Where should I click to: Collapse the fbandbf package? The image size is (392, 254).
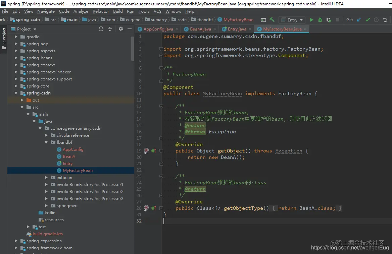point(46,142)
